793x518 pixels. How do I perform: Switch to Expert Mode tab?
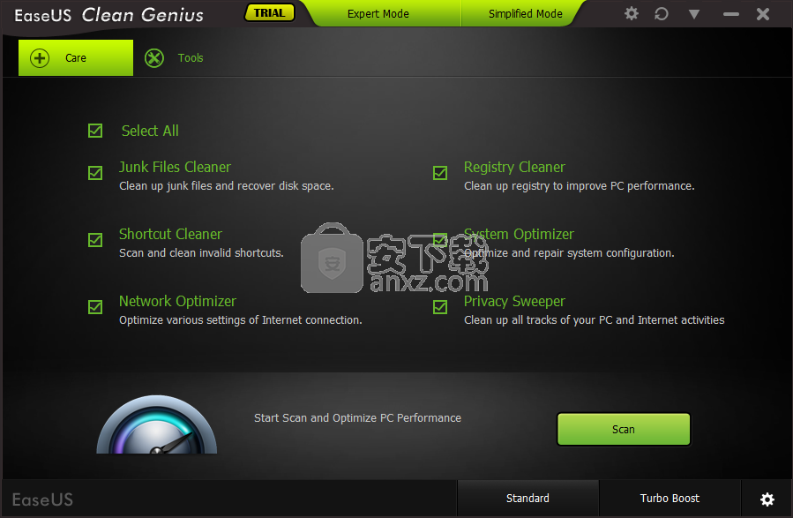378,13
